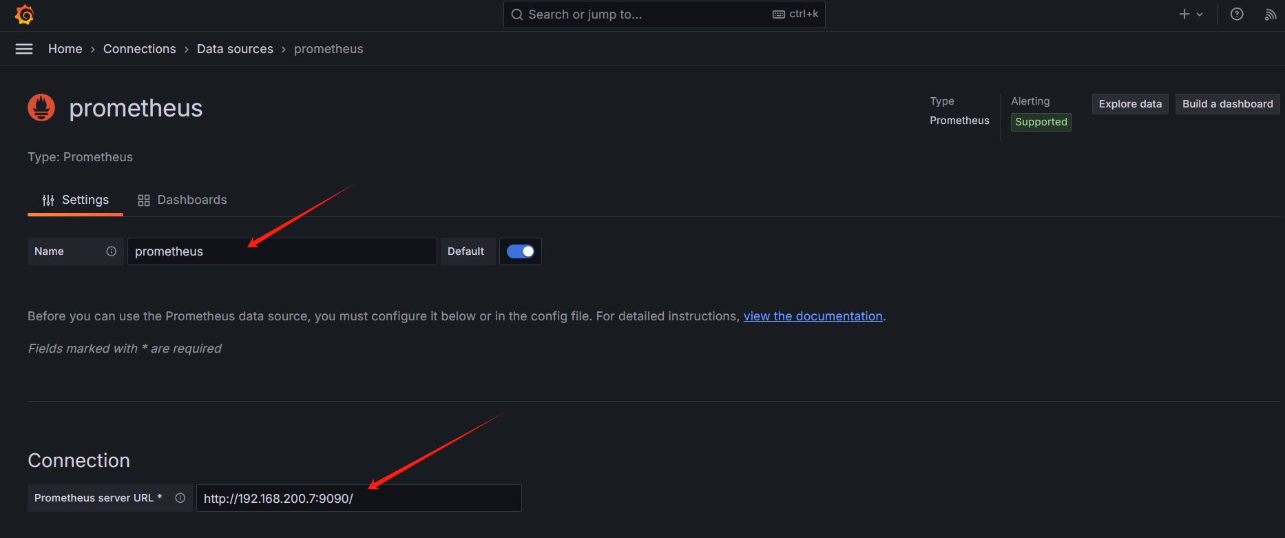Click the Supported alerting badge
The image size is (1285, 538).
point(1041,122)
